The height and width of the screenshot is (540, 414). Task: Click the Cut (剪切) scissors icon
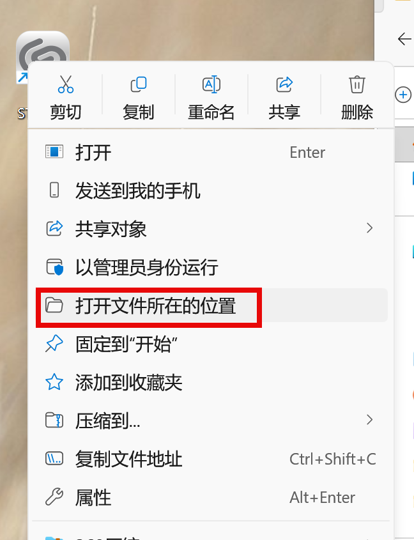click(x=65, y=84)
